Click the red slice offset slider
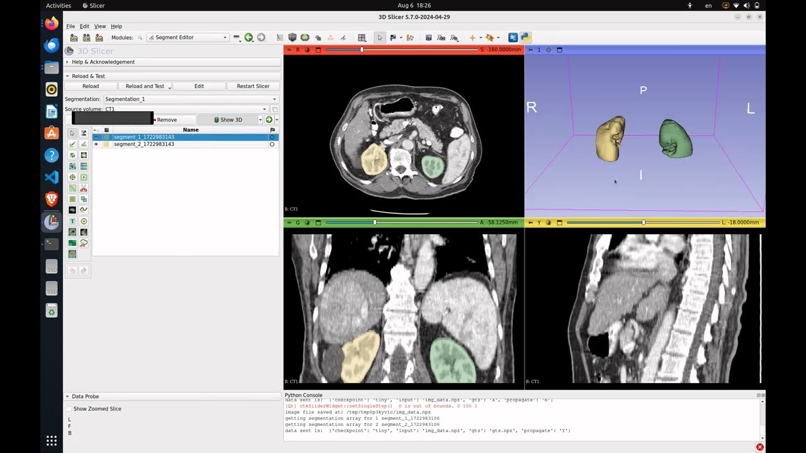The image size is (806, 453). coord(402,50)
